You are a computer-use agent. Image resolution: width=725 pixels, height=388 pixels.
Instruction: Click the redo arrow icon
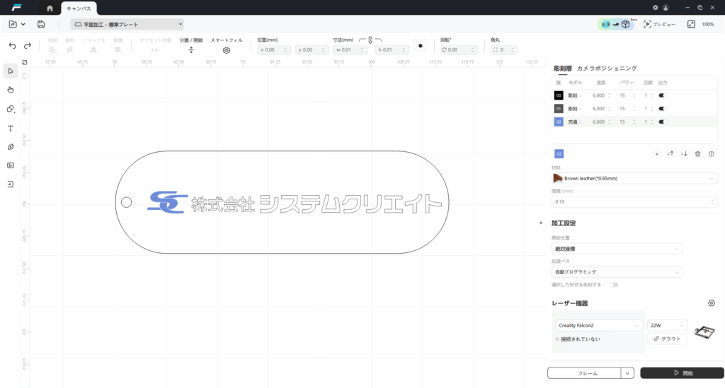click(28, 46)
